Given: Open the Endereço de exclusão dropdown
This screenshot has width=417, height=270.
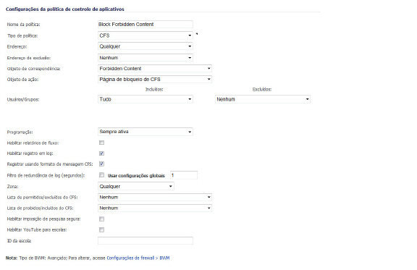Looking at the screenshot, I should (x=146, y=58).
